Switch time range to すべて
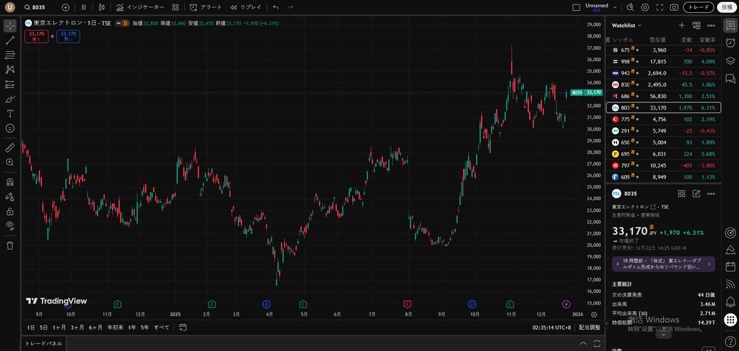Image resolution: width=739 pixels, height=351 pixels. click(162, 327)
